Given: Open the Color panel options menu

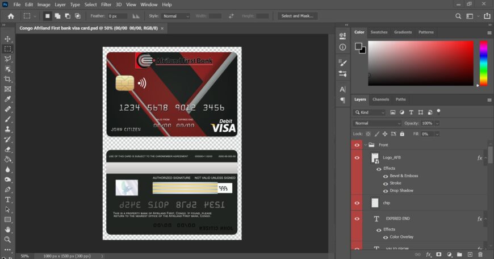Looking at the screenshot, I should (489, 32).
